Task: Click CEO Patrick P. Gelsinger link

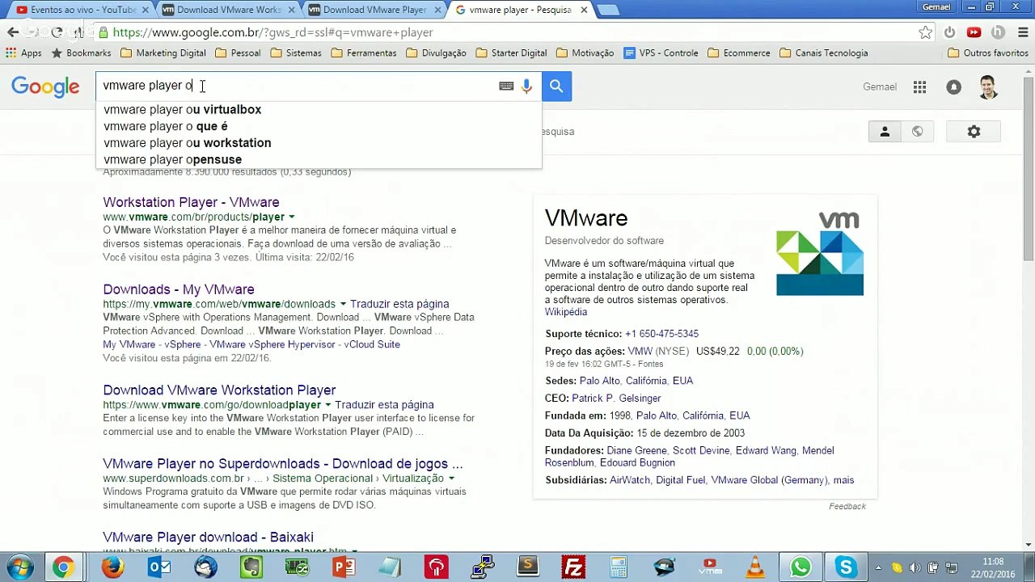Action: click(616, 399)
